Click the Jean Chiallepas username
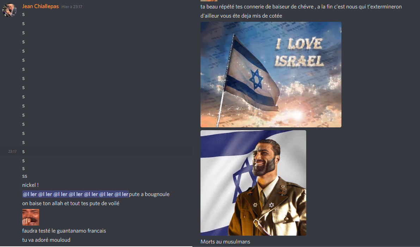This screenshot has height=247, width=420. (x=41, y=6)
